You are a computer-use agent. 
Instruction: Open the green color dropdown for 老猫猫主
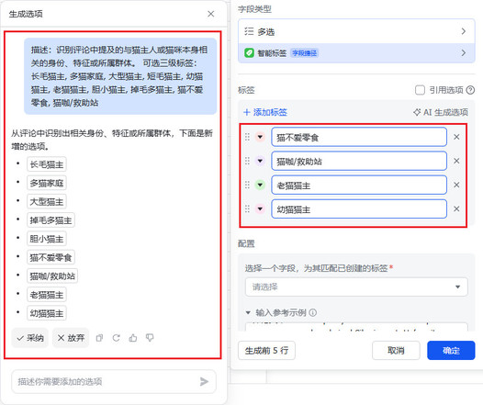[x=260, y=185]
